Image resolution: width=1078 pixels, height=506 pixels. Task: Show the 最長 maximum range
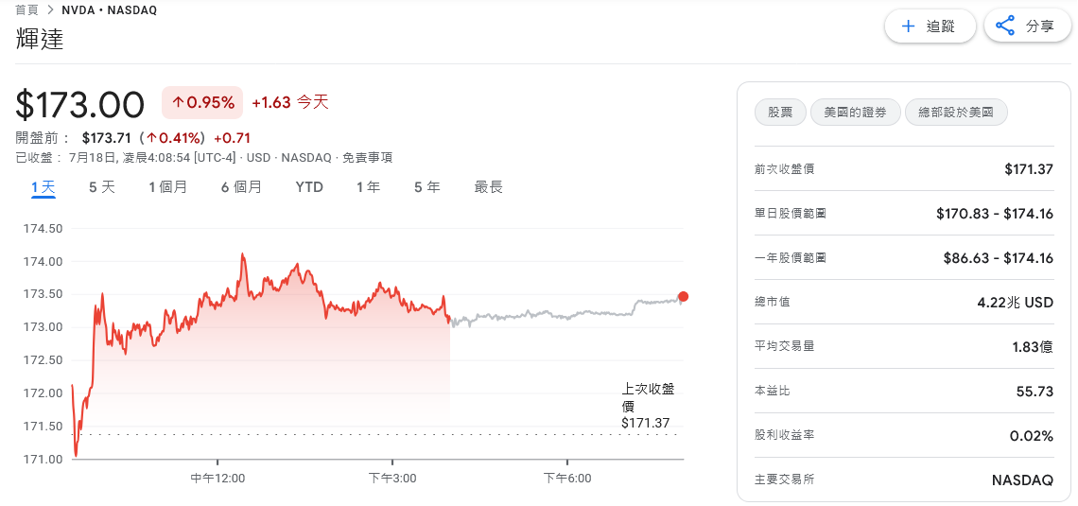pyautogui.click(x=488, y=187)
